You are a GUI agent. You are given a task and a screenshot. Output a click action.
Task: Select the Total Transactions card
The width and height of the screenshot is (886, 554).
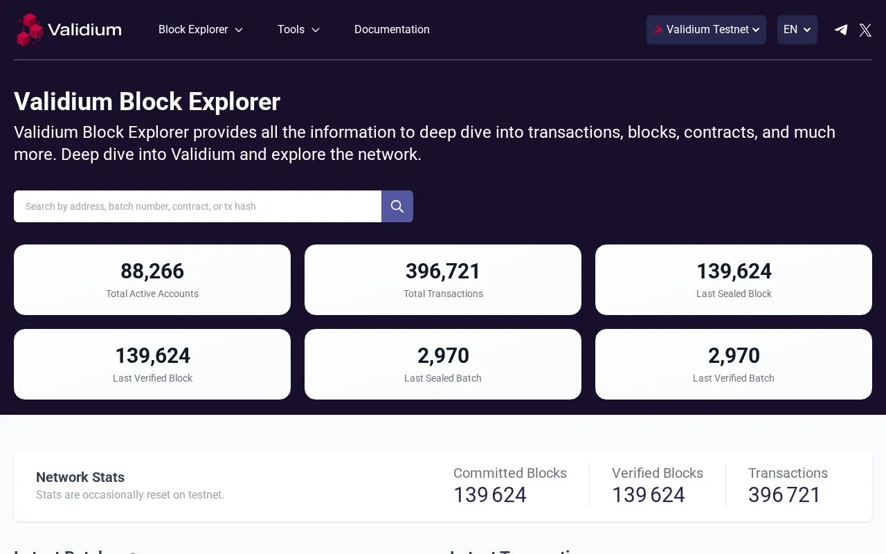pyautogui.click(x=443, y=280)
